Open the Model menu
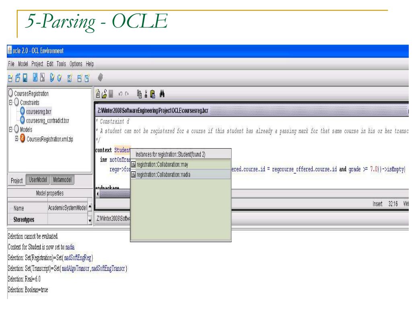Screen dimensions: 412x309 point(23,64)
